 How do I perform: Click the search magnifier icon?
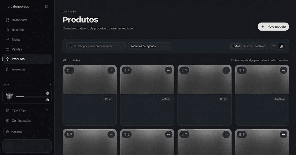pyautogui.click(x=70, y=46)
